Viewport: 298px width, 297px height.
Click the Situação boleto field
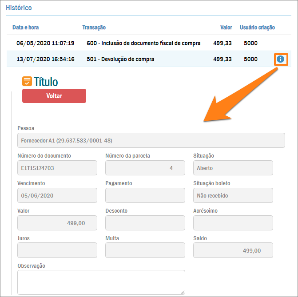(x=233, y=196)
